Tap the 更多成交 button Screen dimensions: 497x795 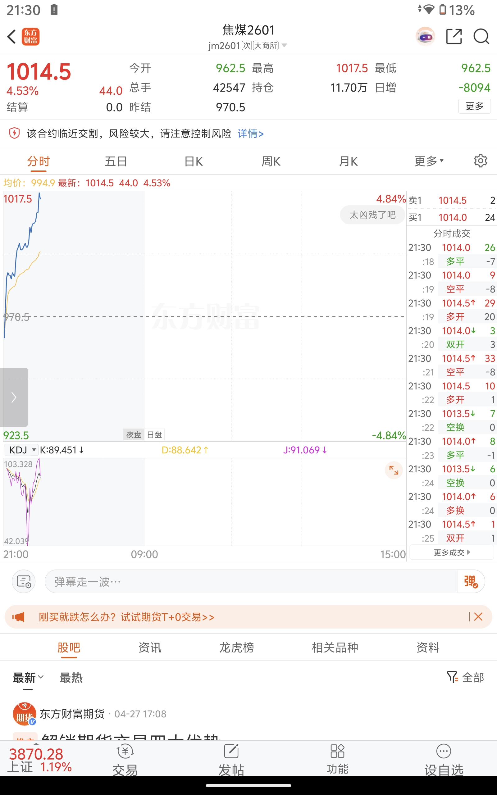(452, 552)
